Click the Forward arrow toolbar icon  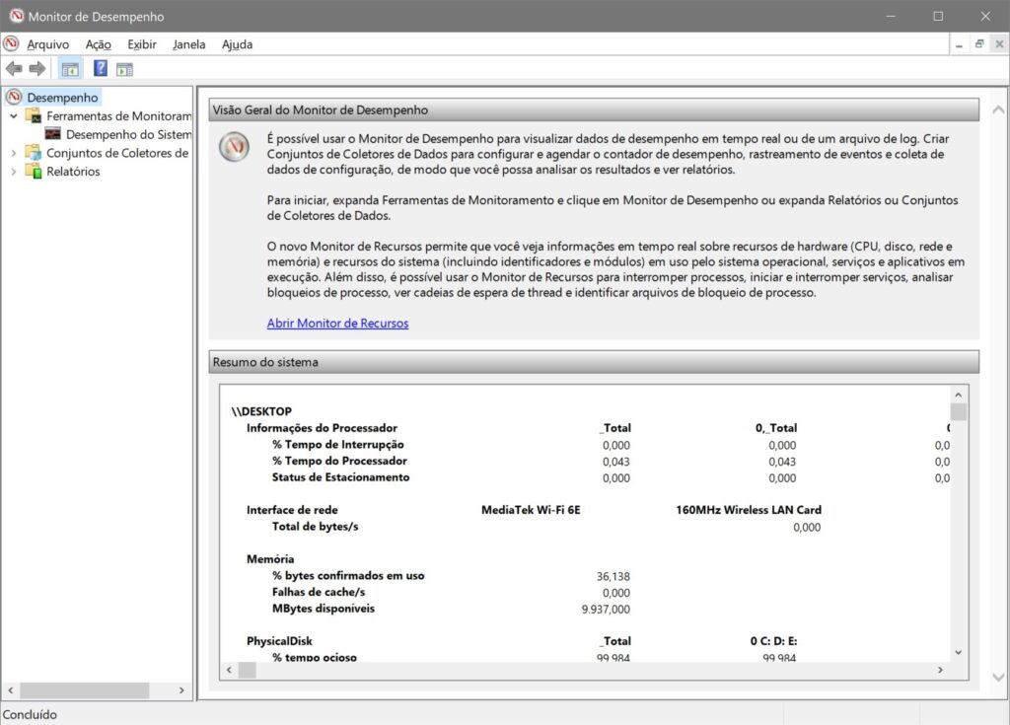click(x=37, y=69)
